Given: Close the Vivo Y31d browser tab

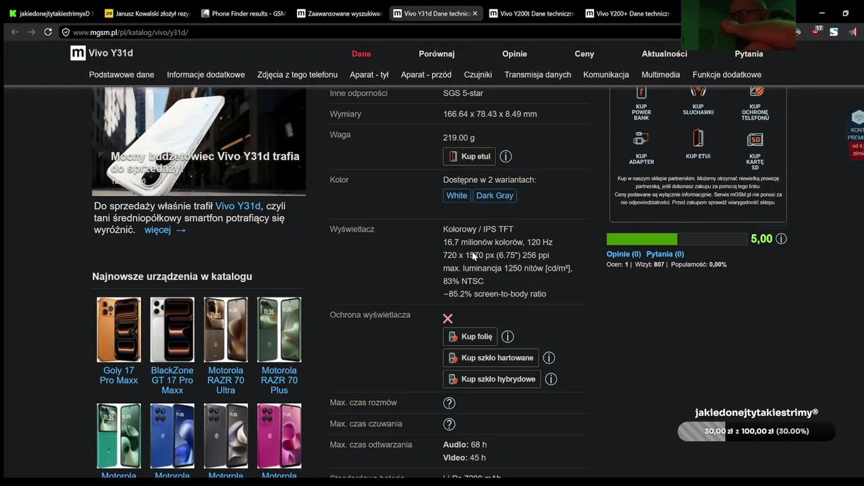Looking at the screenshot, I should pyautogui.click(x=475, y=13).
